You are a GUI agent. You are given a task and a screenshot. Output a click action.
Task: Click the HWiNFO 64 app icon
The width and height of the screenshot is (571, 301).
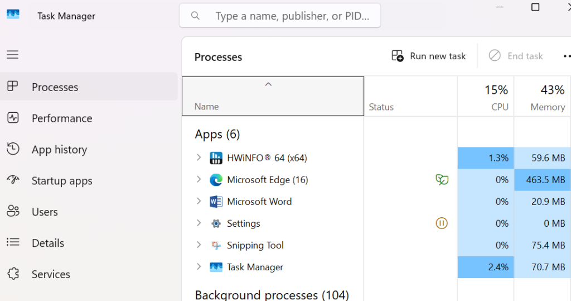click(x=216, y=158)
